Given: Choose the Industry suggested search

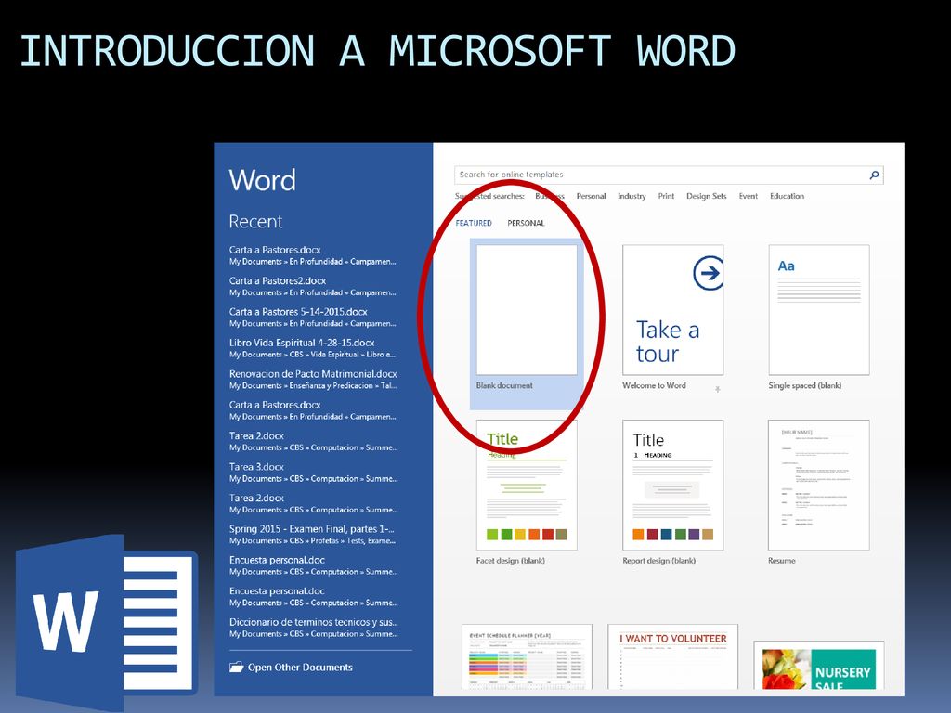Looking at the screenshot, I should 632,196.
